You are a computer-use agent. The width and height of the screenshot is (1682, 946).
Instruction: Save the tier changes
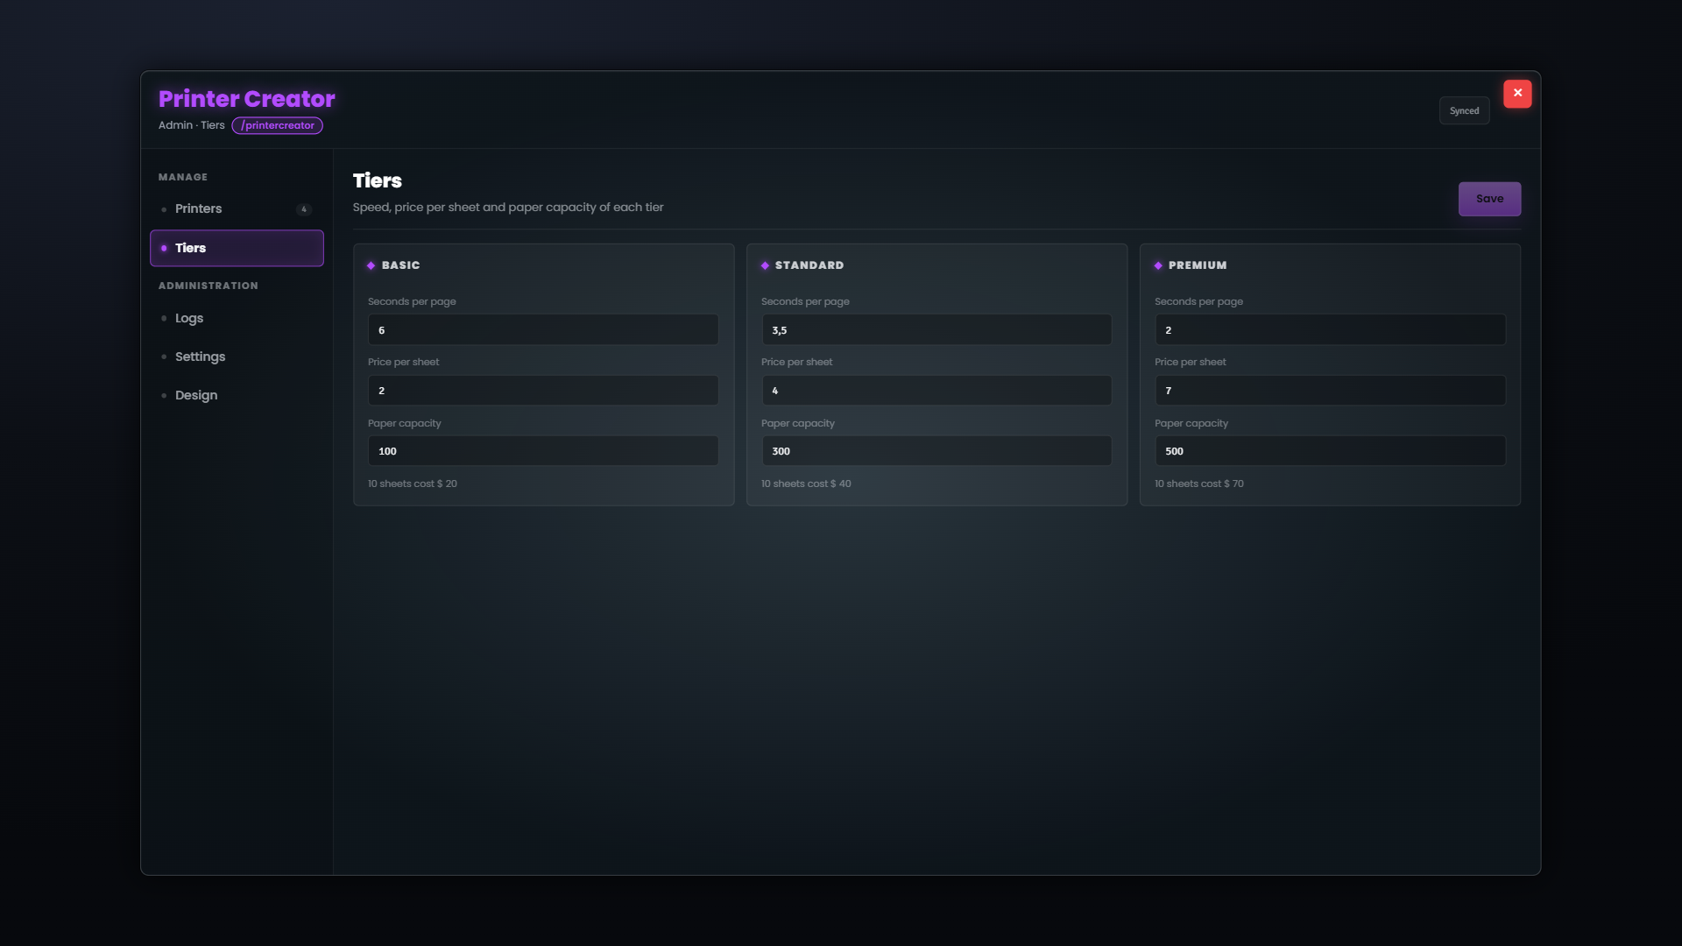pos(1489,199)
